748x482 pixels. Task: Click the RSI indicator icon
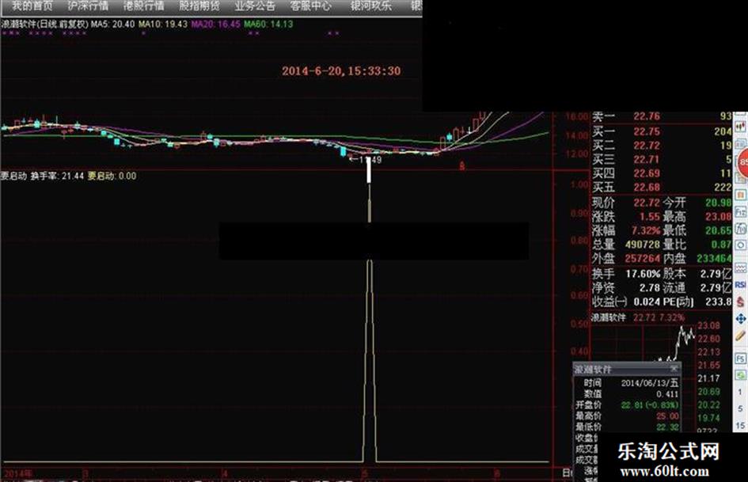[x=740, y=285]
